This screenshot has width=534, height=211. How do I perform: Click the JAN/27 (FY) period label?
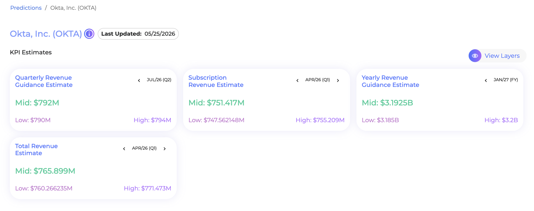tap(506, 80)
